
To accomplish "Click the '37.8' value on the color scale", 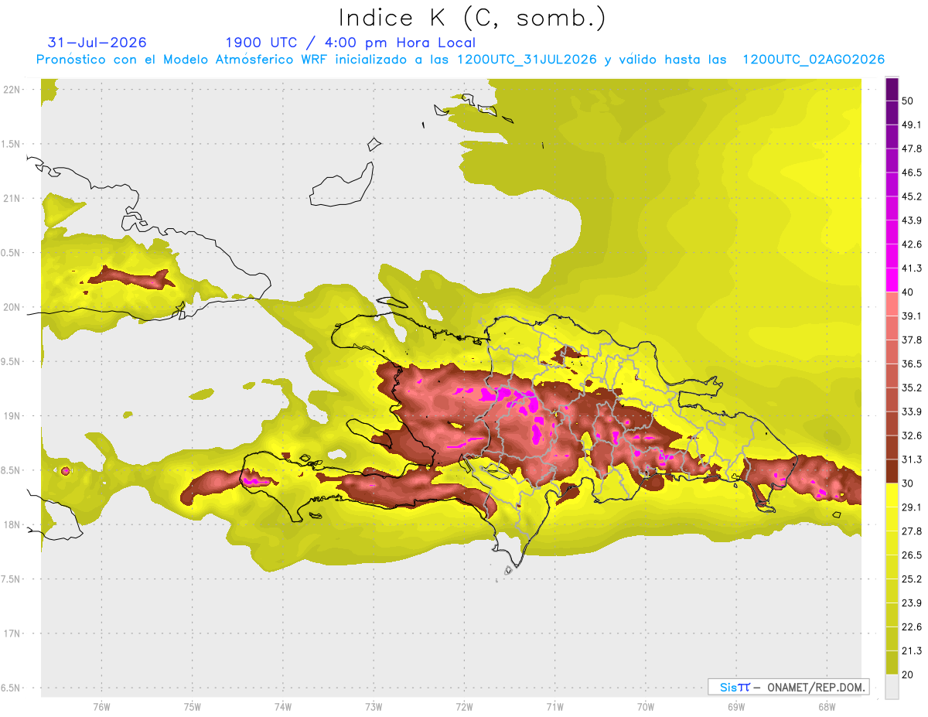I will (x=912, y=340).
